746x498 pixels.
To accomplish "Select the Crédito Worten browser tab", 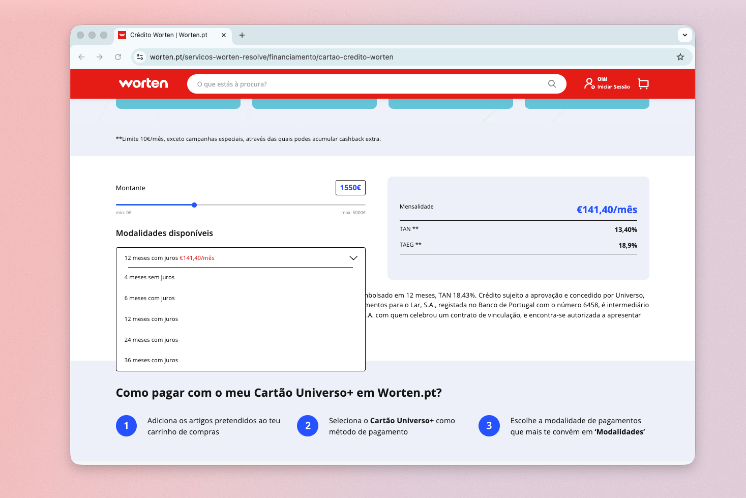I will point(173,35).
